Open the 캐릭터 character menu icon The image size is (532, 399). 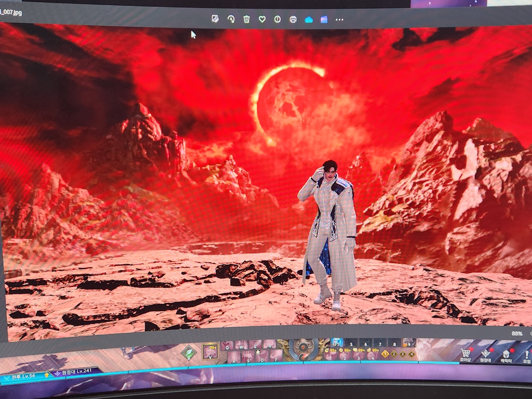click(x=506, y=355)
